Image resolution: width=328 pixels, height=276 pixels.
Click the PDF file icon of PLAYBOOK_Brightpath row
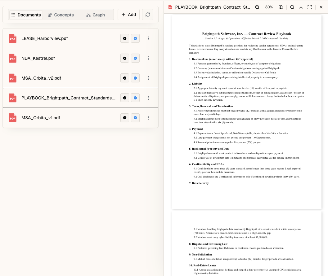13,98
